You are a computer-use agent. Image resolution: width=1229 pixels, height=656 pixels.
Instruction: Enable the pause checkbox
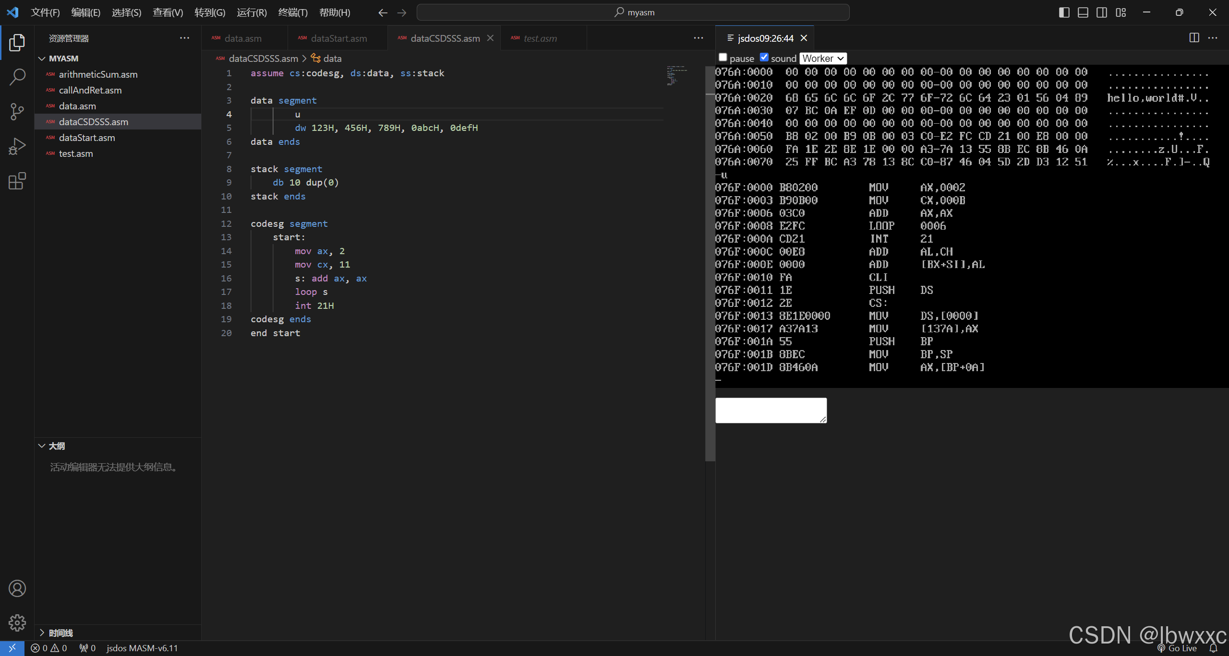coord(723,58)
